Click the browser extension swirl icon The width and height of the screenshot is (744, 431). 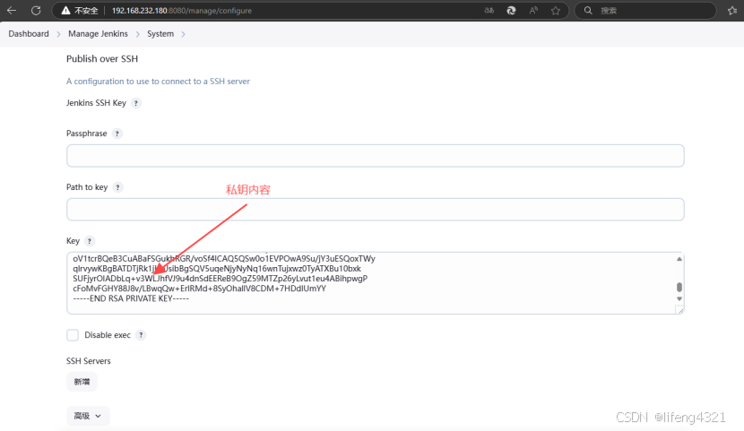coord(511,10)
